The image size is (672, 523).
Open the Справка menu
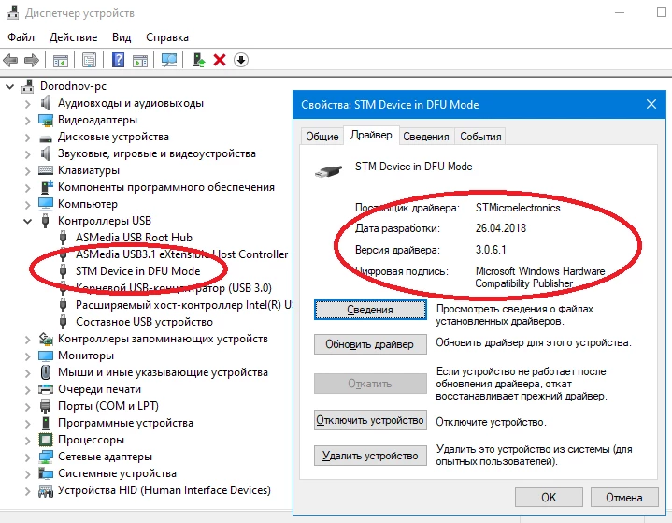tap(167, 37)
